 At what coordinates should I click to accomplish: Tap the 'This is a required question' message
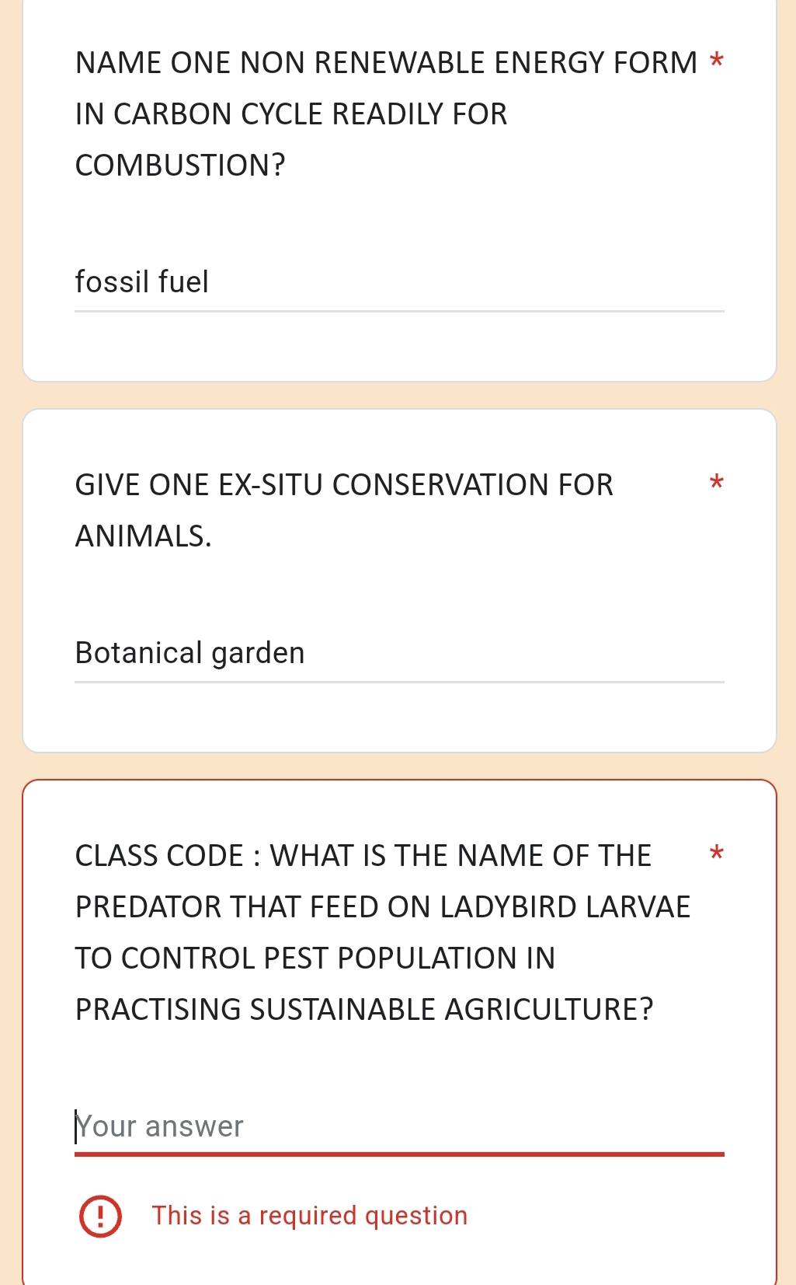click(x=309, y=1216)
